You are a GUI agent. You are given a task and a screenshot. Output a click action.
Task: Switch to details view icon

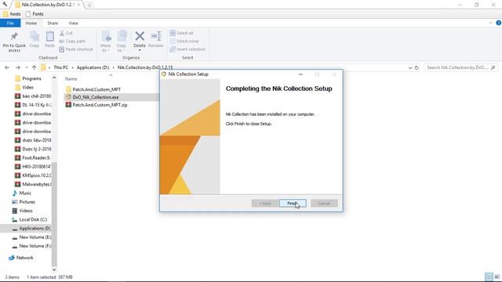click(489, 277)
